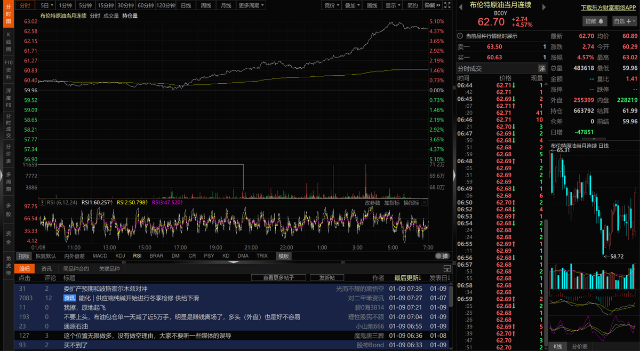This screenshot has height=351, width=640.
Task: Select the K线图 sidebar item
Action: [9, 41]
